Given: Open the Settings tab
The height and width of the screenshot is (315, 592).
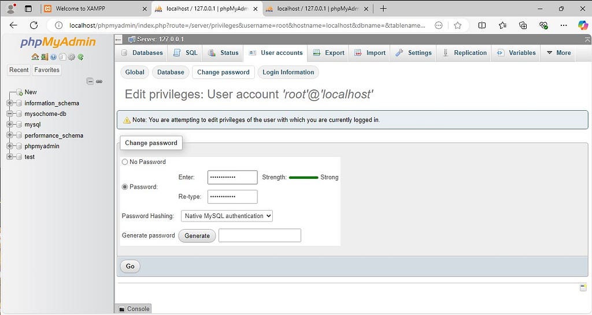Looking at the screenshot, I should click(413, 52).
